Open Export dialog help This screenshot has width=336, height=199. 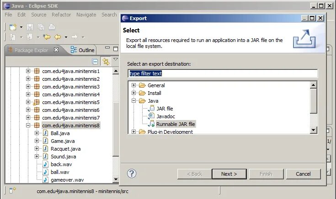(132, 173)
